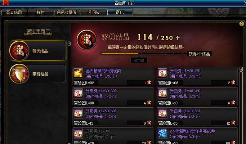Click the large 骁勇结晶 header emblem

pos(86,40)
